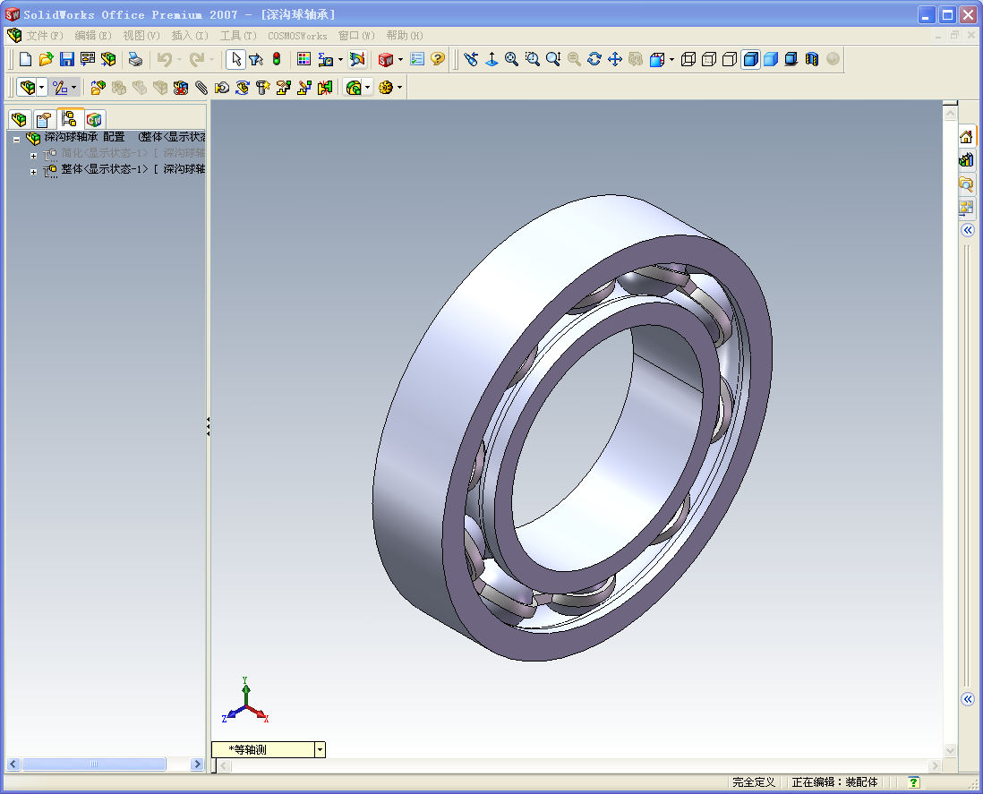Viewport: 983px width, 794px height.
Task: Create a new document with New icon
Action: pos(25,60)
